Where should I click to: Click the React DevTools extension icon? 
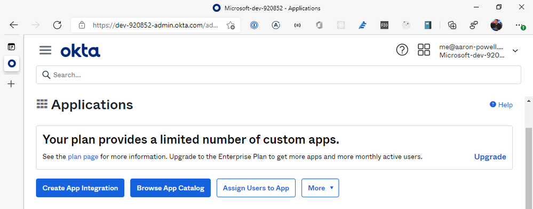click(341, 25)
